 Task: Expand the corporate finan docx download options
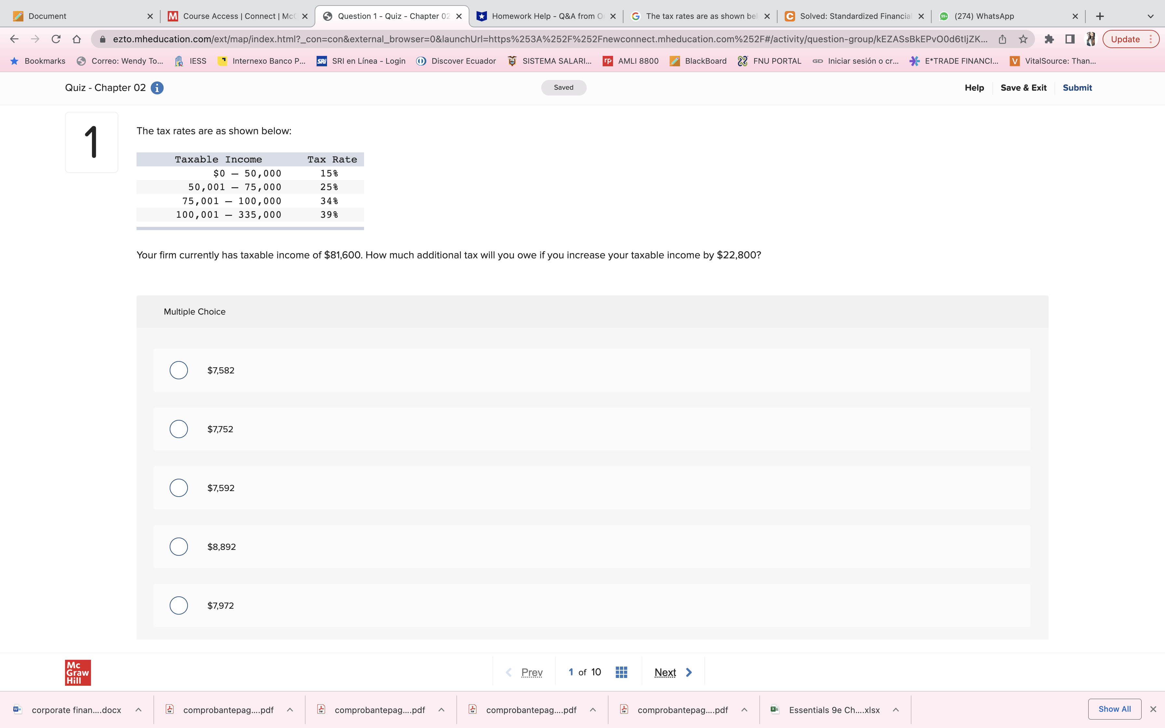139,709
